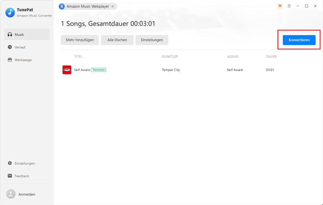Click the artist name Temper City
This screenshot has width=323, height=205.
(171, 70)
